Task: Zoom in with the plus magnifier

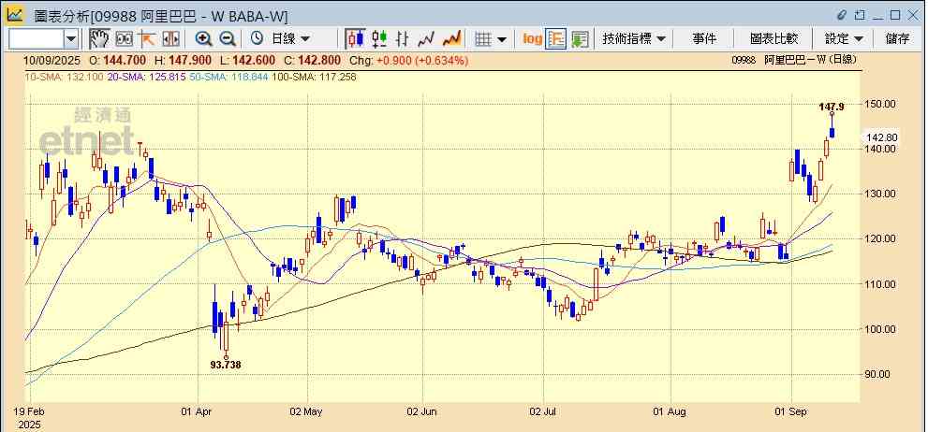Action: [203, 39]
